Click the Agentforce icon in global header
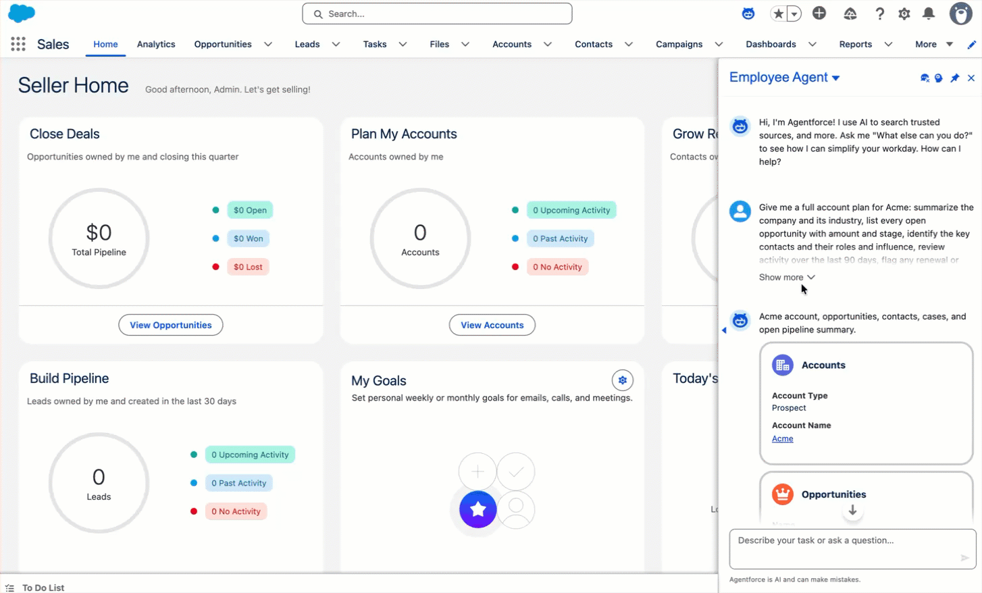Image resolution: width=982 pixels, height=593 pixels. coord(748,14)
